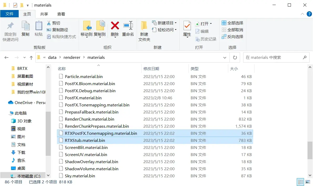Screen dimensions: 313x186
Task: Open the Quick Access Toolbar customize arrow
Action: (x=28, y=6)
